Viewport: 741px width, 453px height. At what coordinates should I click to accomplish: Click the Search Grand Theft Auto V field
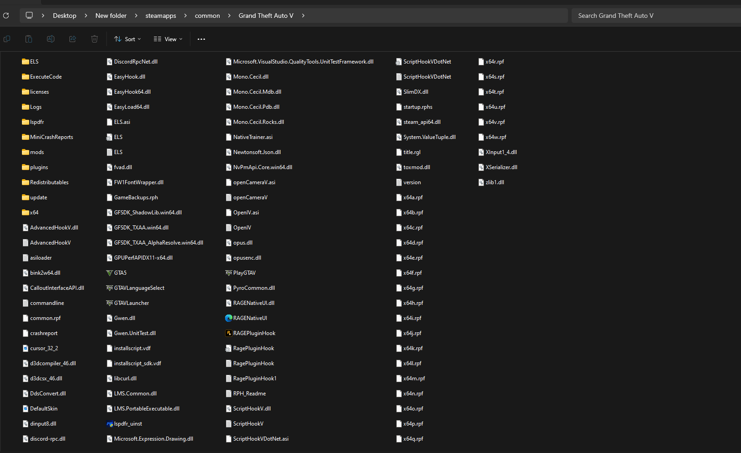(653, 16)
